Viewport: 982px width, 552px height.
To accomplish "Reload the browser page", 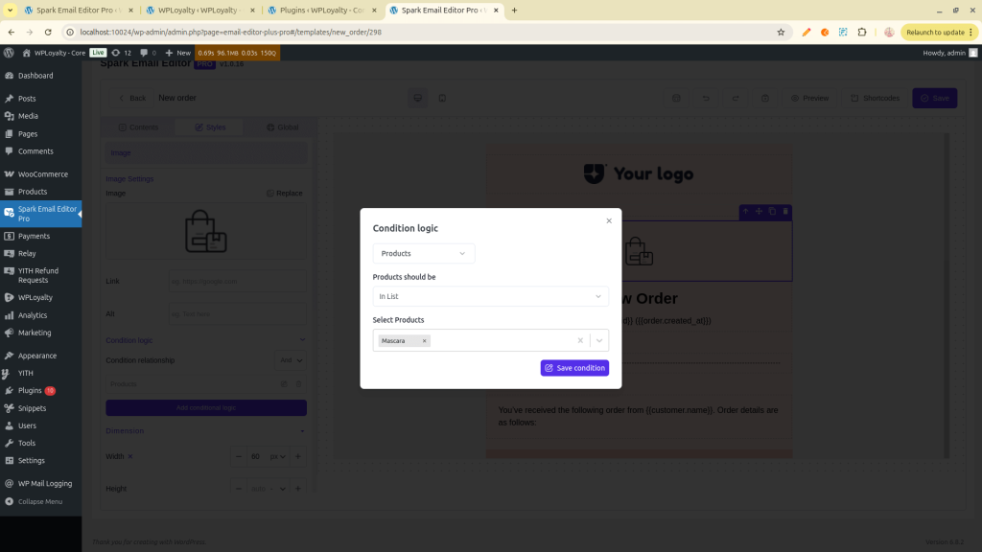I will click(x=48, y=32).
